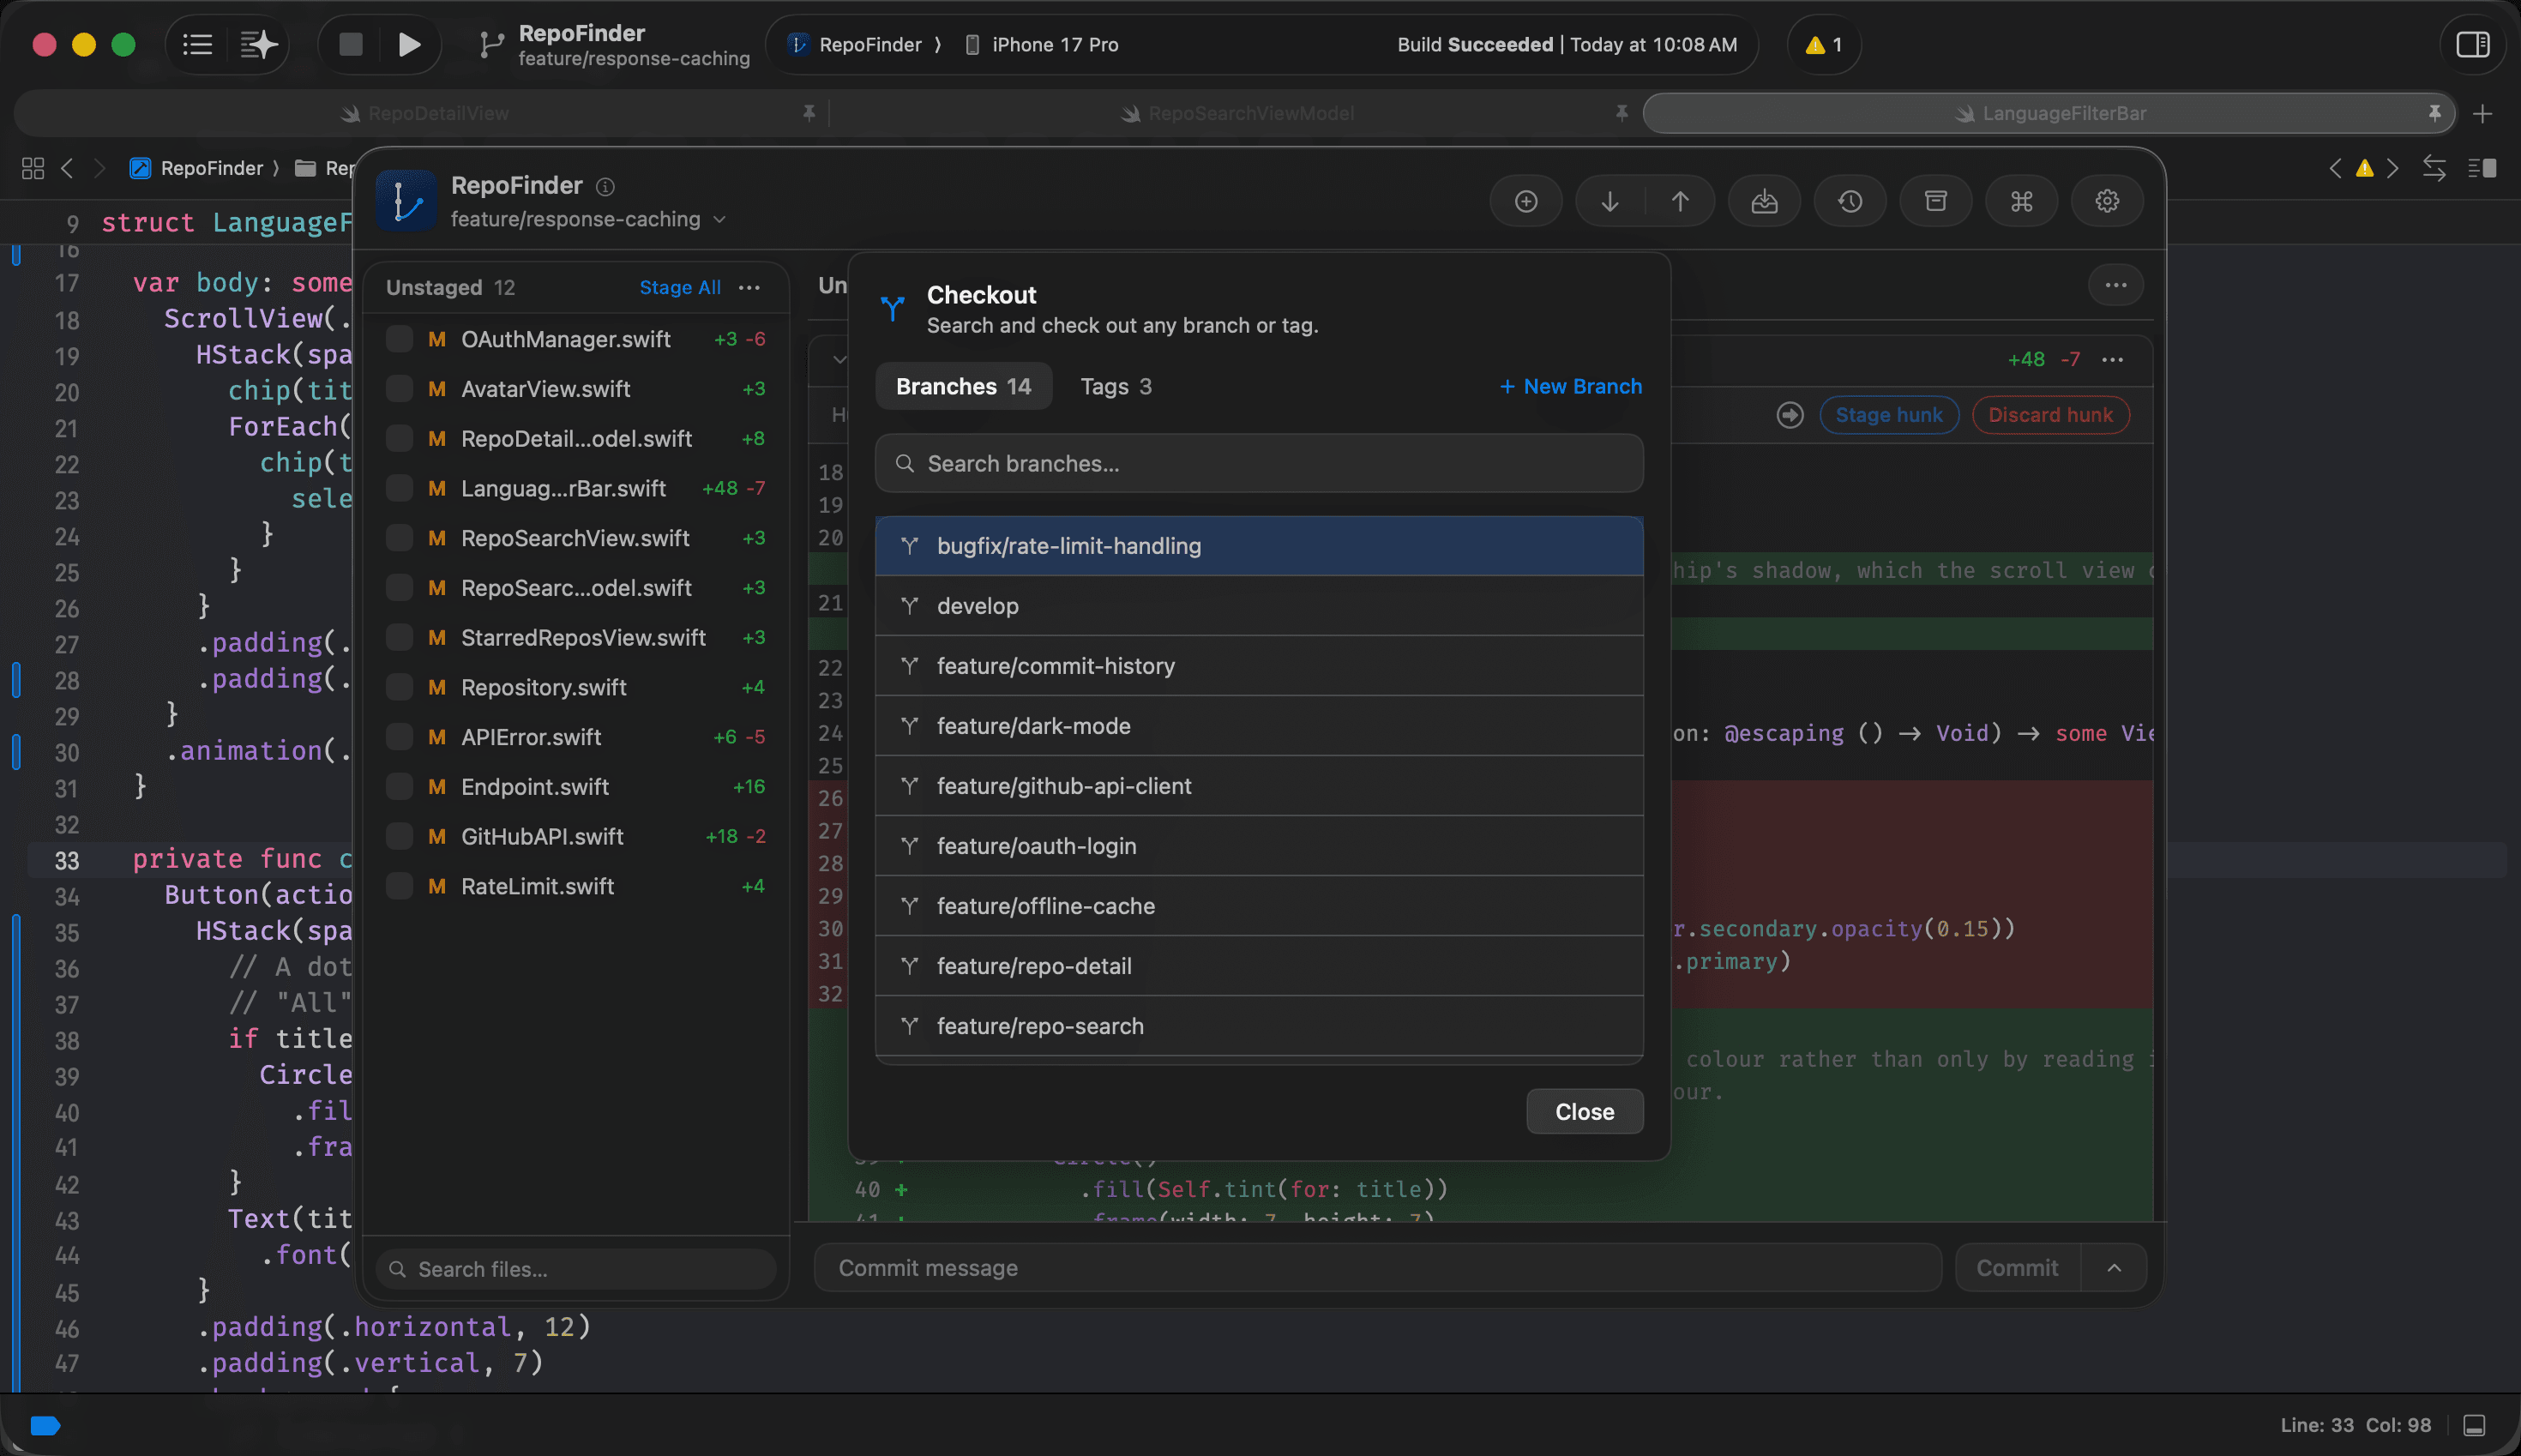Expand commit options chevron next to Commit
Viewport: 2521px width, 1456px height.
[x=2114, y=1268]
